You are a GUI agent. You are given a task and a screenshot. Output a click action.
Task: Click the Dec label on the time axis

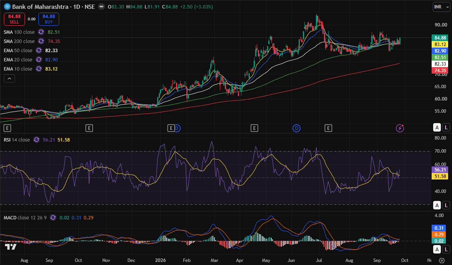[131, 260]
